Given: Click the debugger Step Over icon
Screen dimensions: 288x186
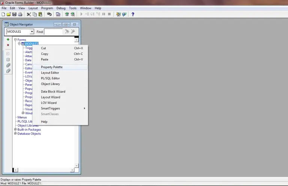Looking at the screenshot, I should [x=93, y=14].
